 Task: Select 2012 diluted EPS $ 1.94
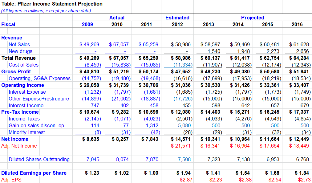point(184,173)
